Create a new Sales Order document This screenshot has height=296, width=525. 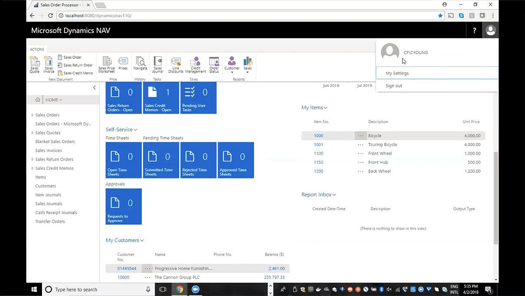70,57
